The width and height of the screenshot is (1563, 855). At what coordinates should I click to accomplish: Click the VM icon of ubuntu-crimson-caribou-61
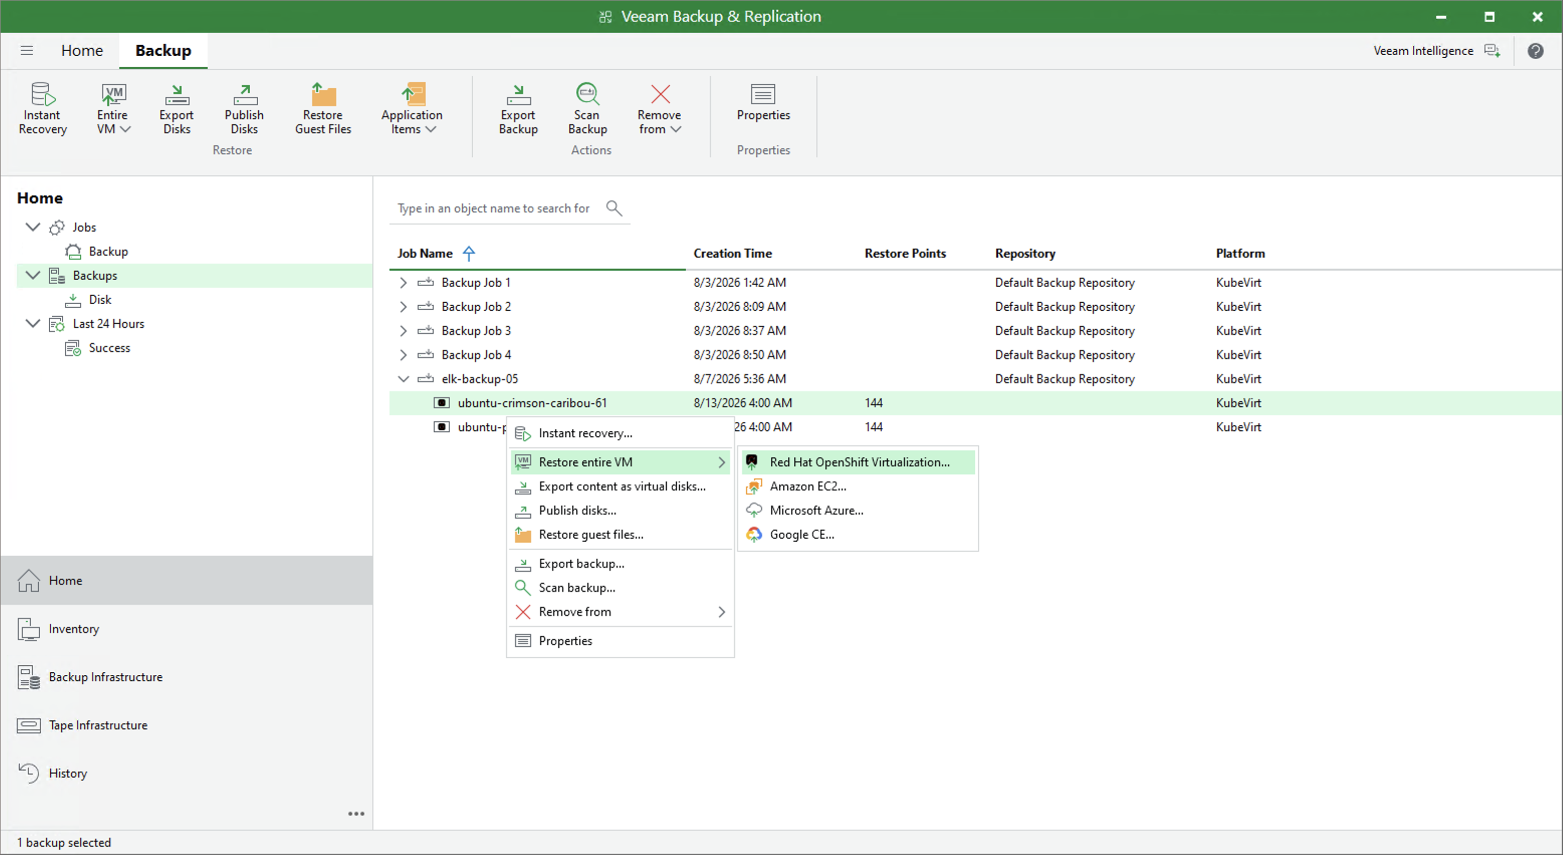coord(442,403)
